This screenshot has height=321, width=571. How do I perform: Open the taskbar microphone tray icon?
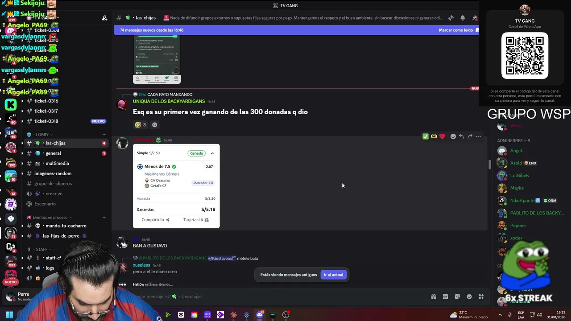click(x=509, y=315)
